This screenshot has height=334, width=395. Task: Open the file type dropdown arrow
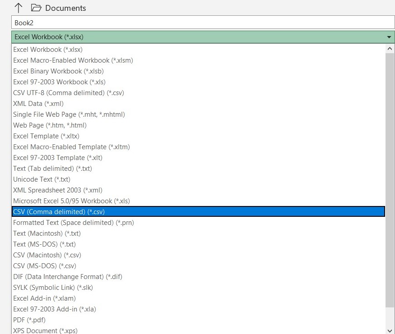pos(389,37)
